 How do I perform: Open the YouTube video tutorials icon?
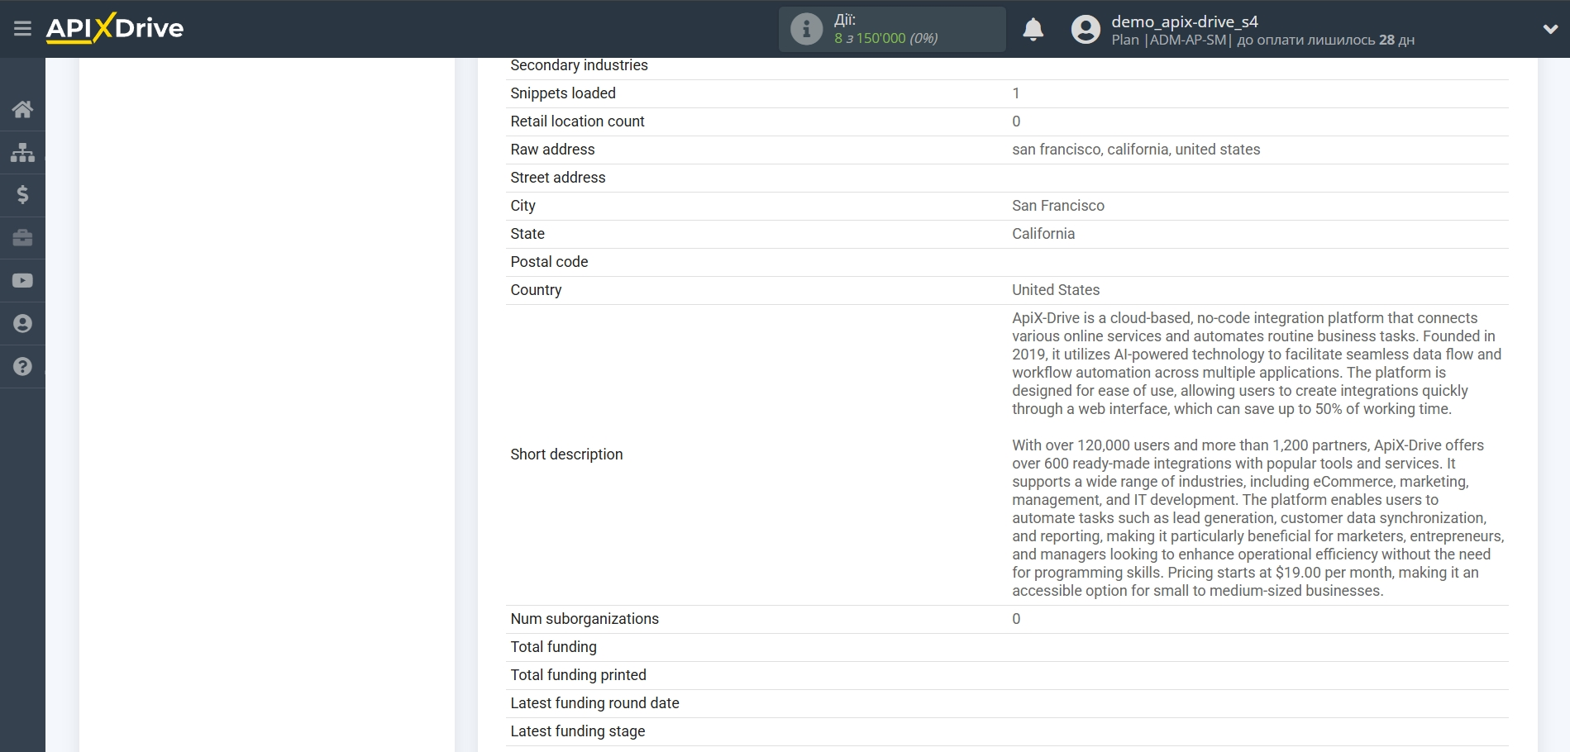[22, 281]
